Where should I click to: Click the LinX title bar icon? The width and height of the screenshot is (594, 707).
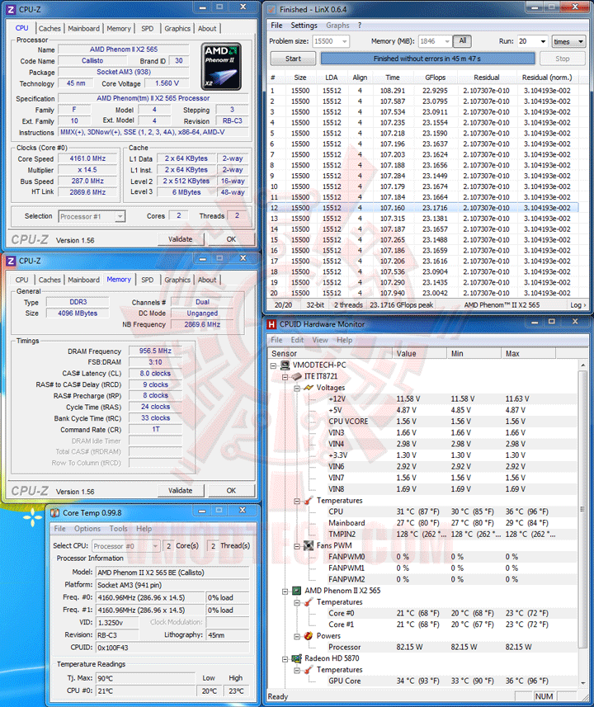(x=271, y=9)
